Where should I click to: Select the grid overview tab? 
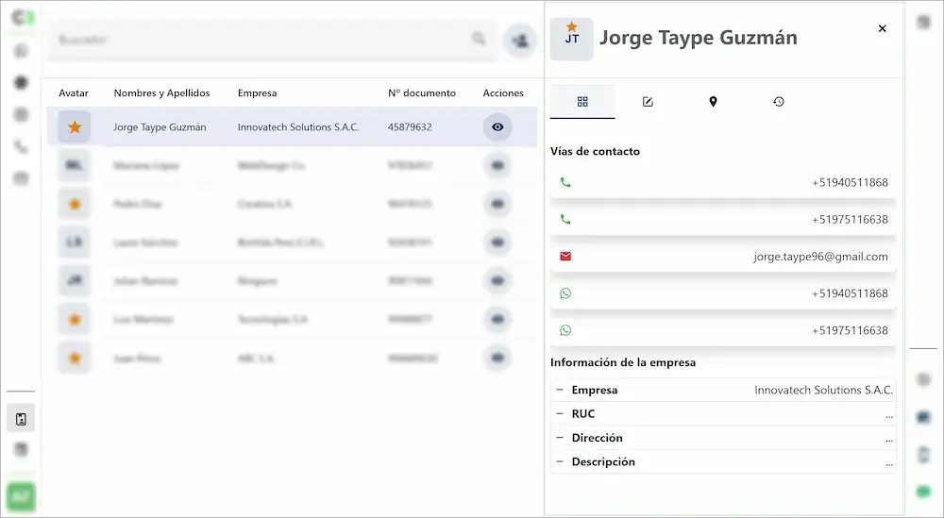[582, 102]
